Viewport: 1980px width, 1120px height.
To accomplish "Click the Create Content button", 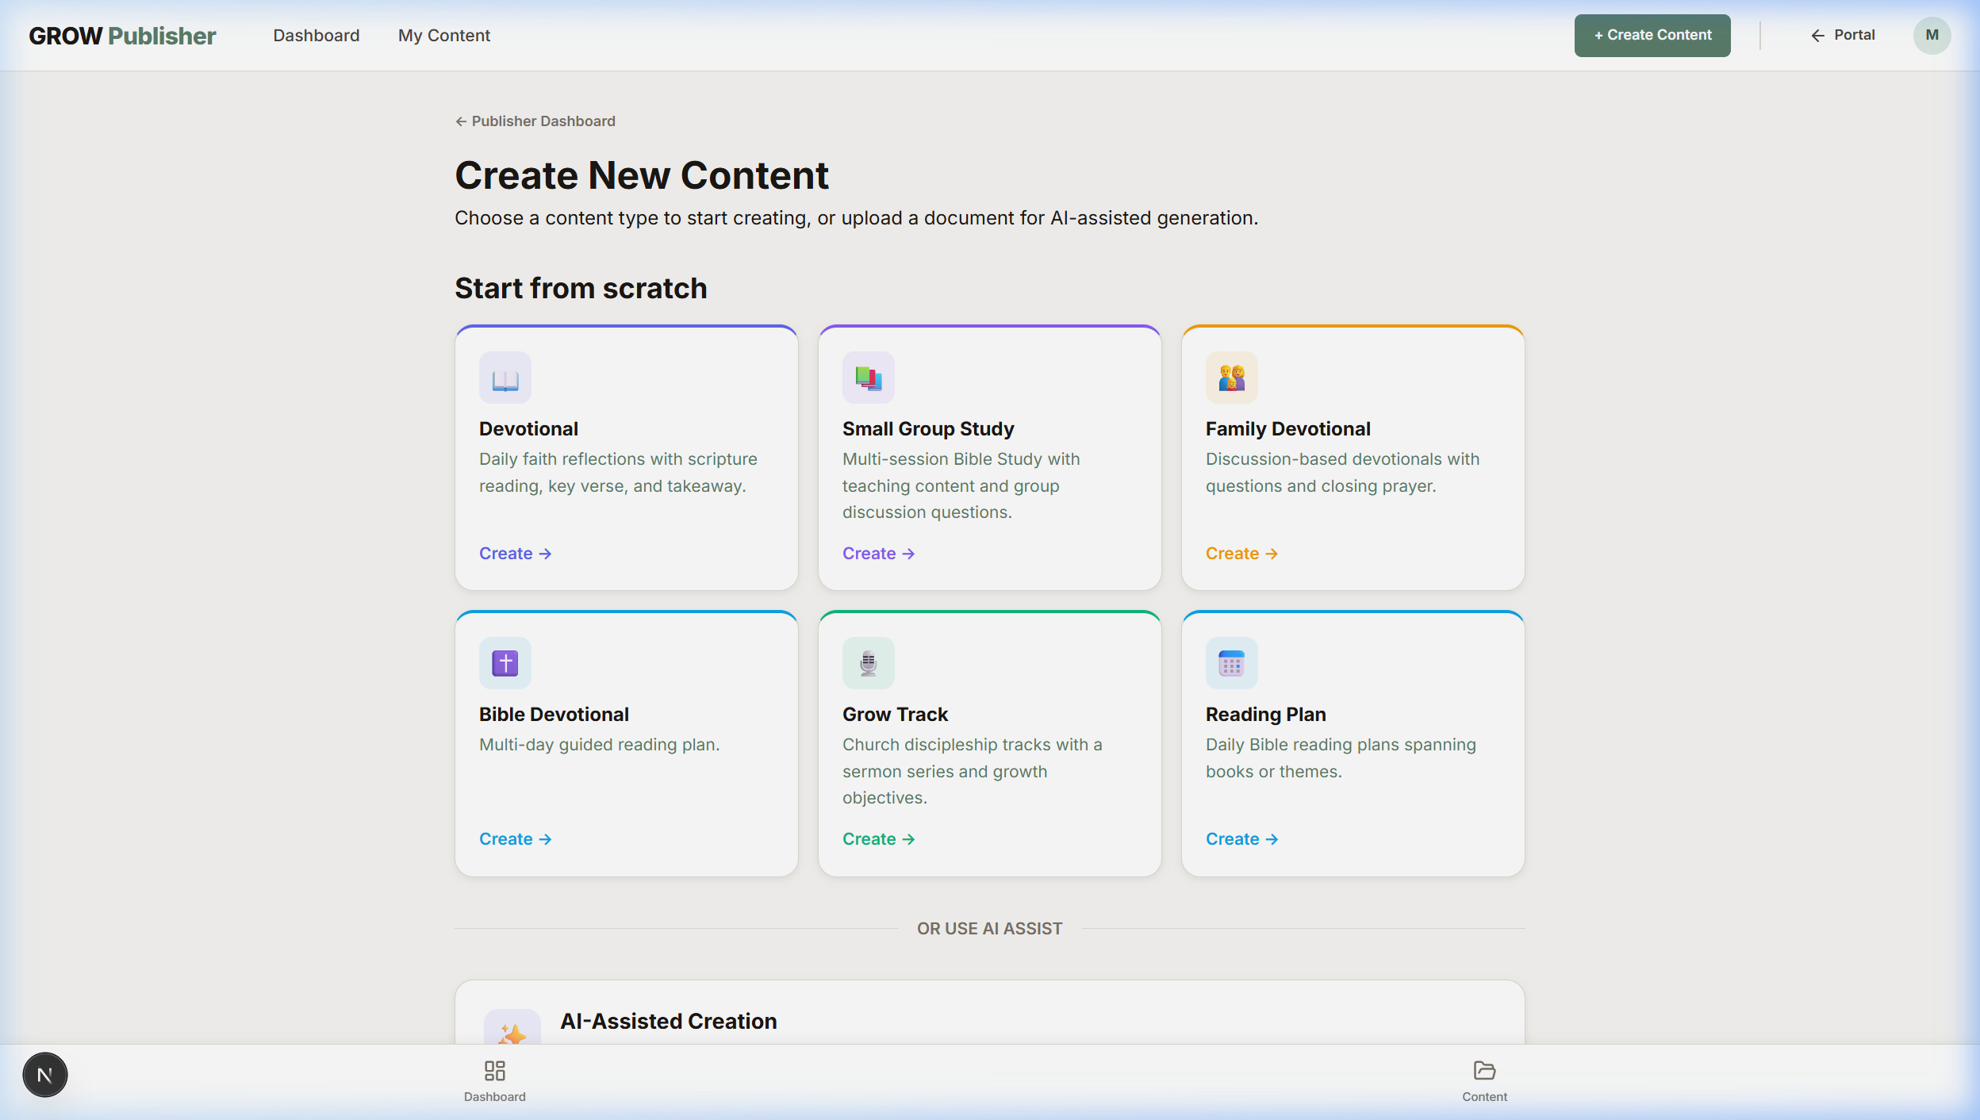I will pos(1652,35).
